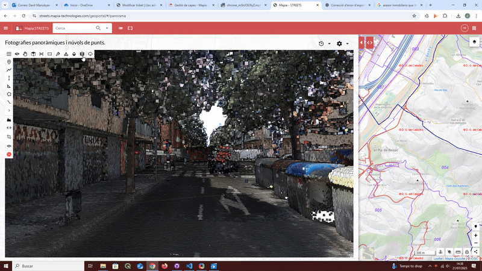Click the split view icon in red bar
482x271 pixels.
pos(120,28)
